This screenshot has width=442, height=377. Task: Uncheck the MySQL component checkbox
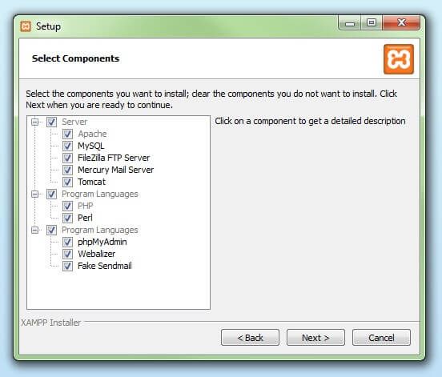pos(67,146)
